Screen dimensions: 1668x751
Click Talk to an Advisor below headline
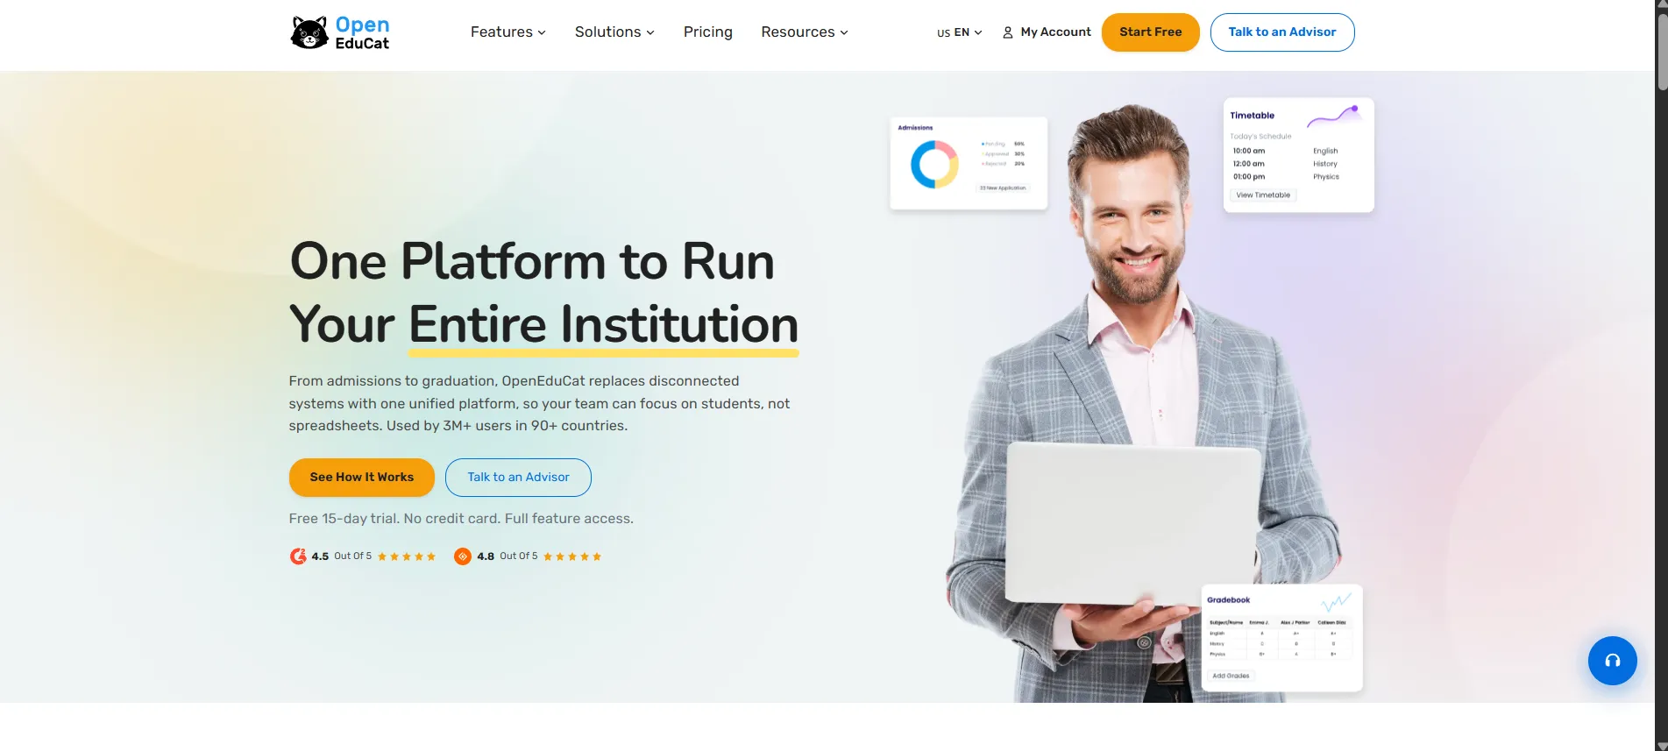pos(518,478)
